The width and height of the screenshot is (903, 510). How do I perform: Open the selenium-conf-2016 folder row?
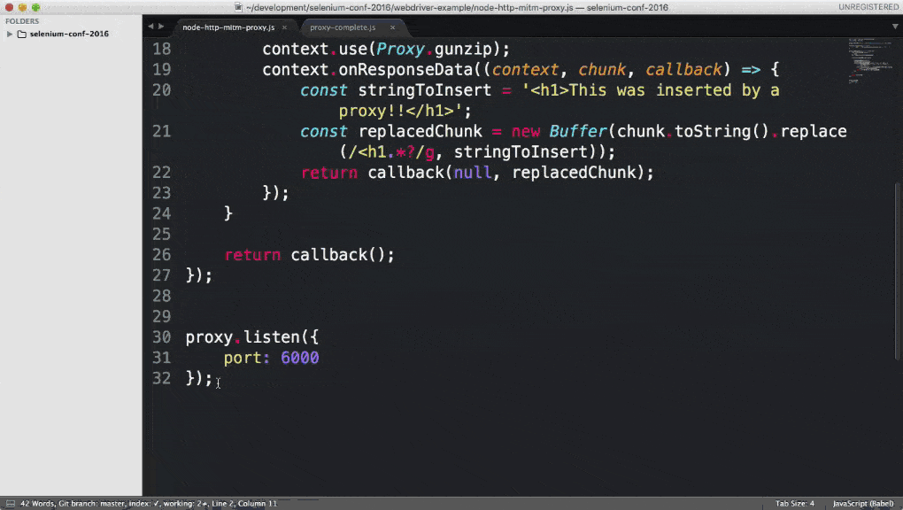[x=71, y=34]
